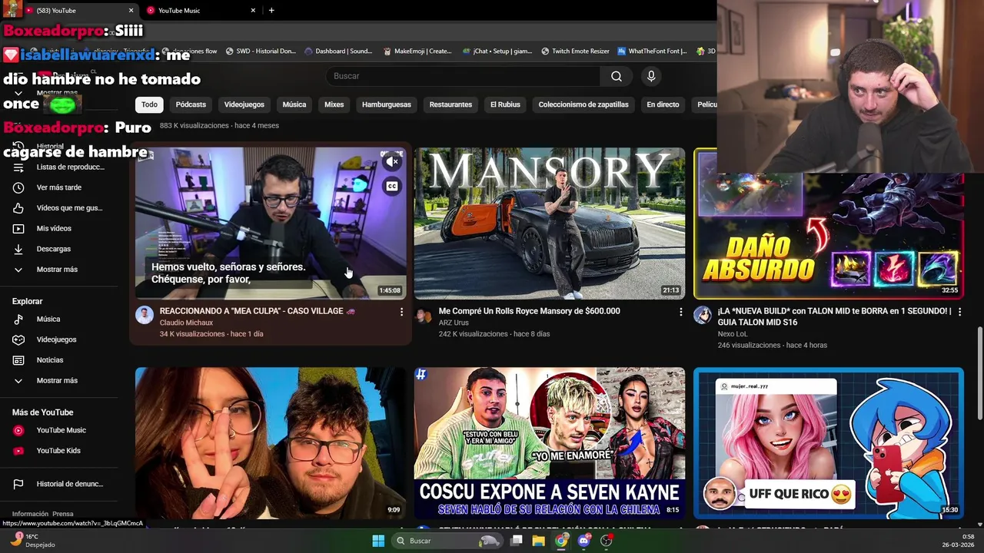
Task: Open YouTube Music icon in sidebar
Action: [x=18, y=430]
